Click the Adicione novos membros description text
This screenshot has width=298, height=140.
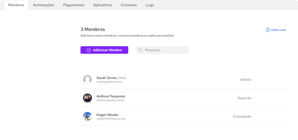click(127, 36)
